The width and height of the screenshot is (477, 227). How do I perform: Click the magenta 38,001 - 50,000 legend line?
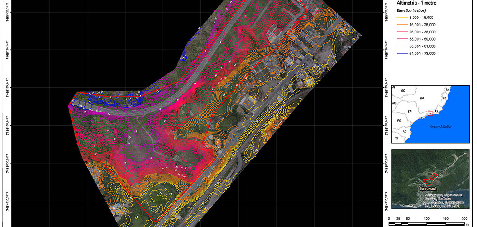click(x=403, y=39)
